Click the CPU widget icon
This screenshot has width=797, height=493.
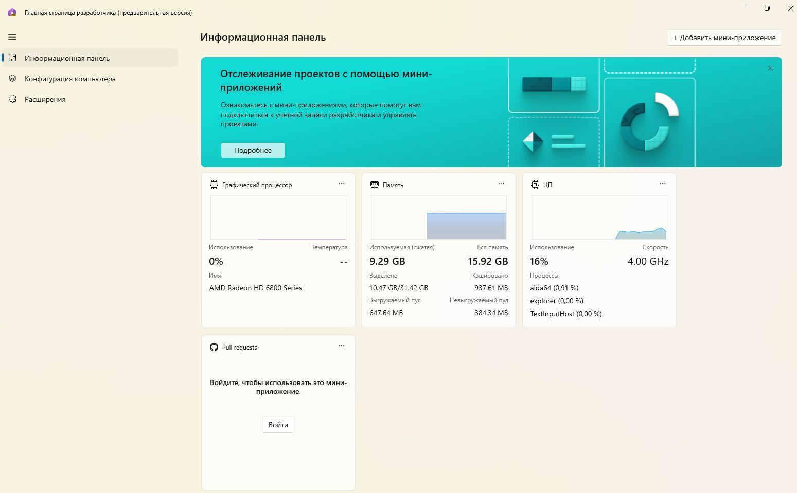point(535,185)
